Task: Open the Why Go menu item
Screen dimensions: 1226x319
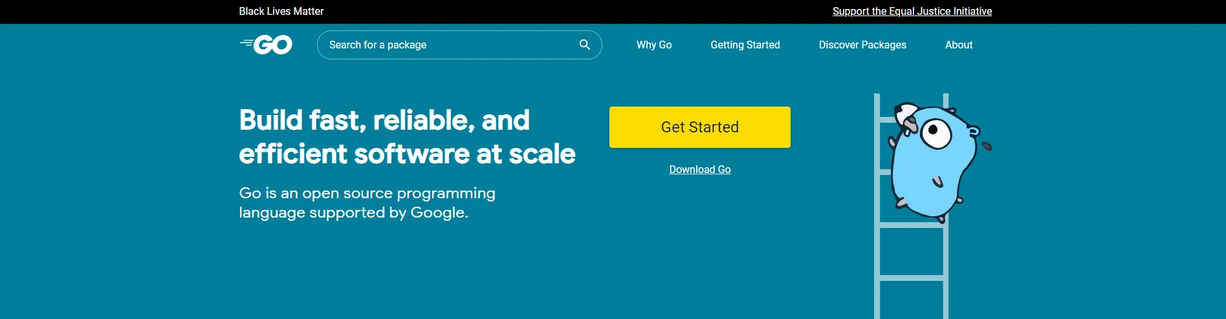Action: tap(653, 45)
